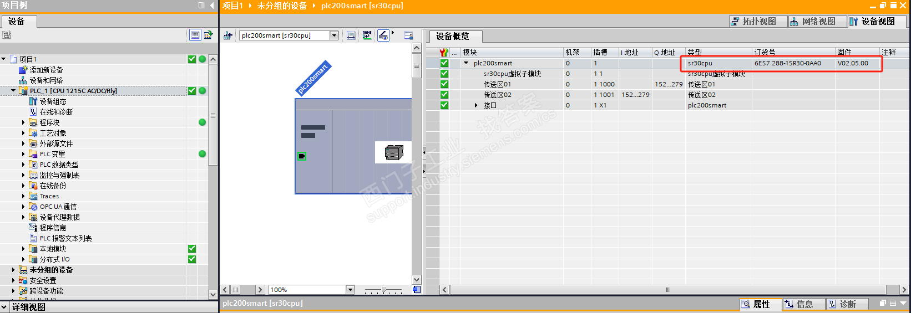Click blue plc200smart device label tag
Screen dimensions: 911x313
313,78
